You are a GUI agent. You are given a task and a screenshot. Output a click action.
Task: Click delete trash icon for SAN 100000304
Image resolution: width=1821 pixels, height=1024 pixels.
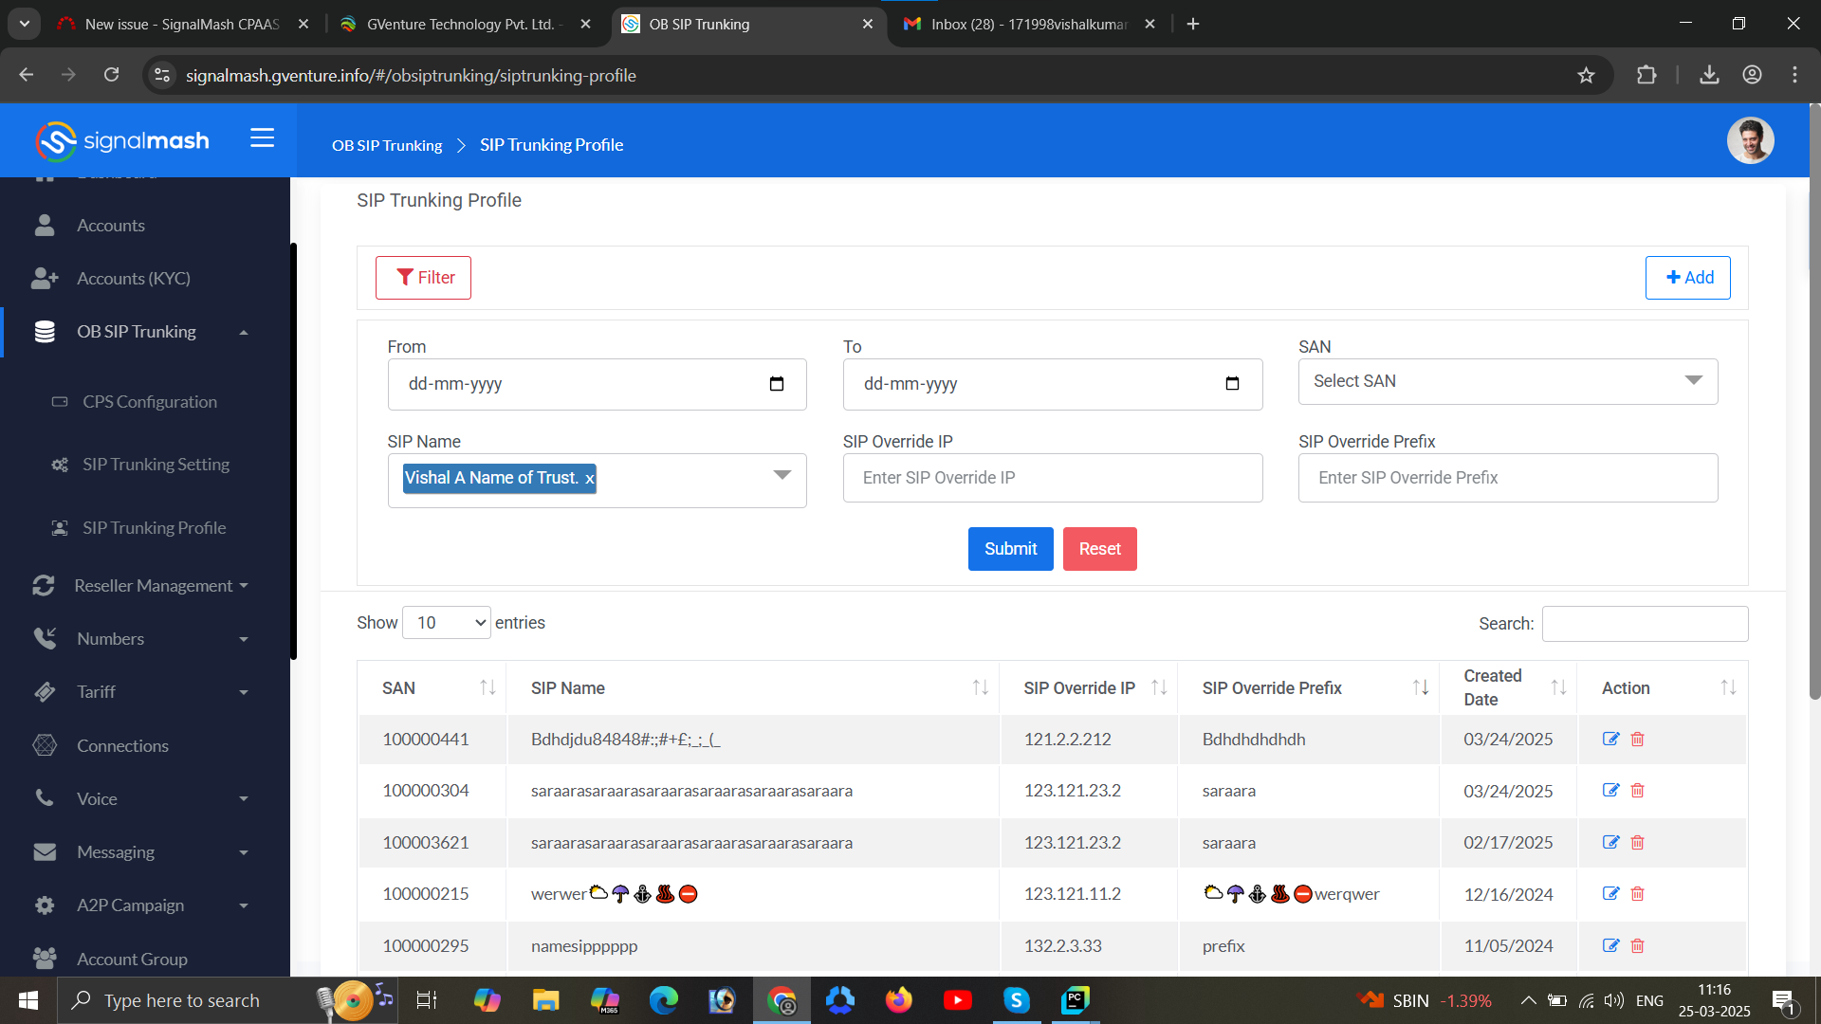(x=1637, y=791)
